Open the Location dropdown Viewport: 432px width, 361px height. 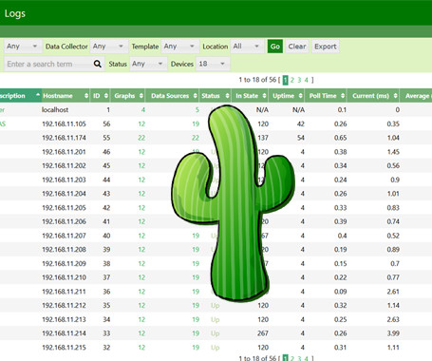click(247, 47)
